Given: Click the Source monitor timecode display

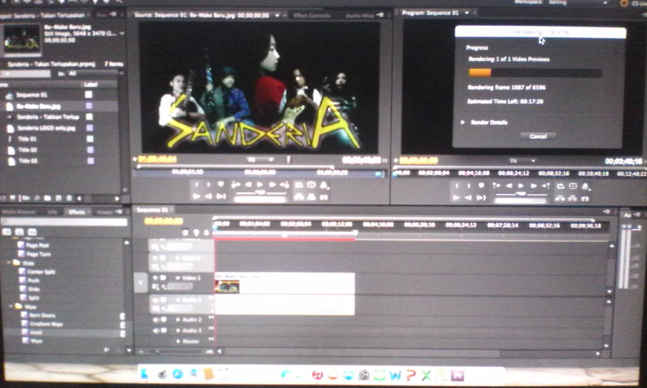Looking at the screenshot, I should 157,160.
